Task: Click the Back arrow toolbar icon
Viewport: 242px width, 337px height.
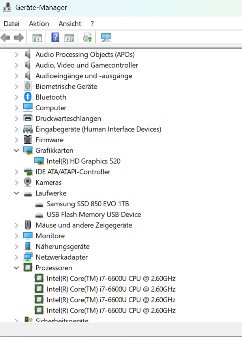Action: tap(6, 38)
